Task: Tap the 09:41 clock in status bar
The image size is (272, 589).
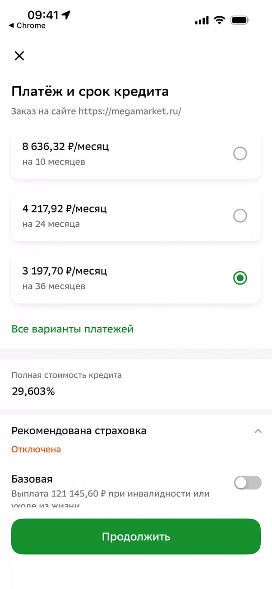Action: click(43, 15)
